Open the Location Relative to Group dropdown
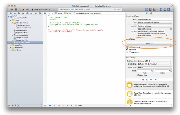Screen dimensions: 180x115 click(155, 26)
